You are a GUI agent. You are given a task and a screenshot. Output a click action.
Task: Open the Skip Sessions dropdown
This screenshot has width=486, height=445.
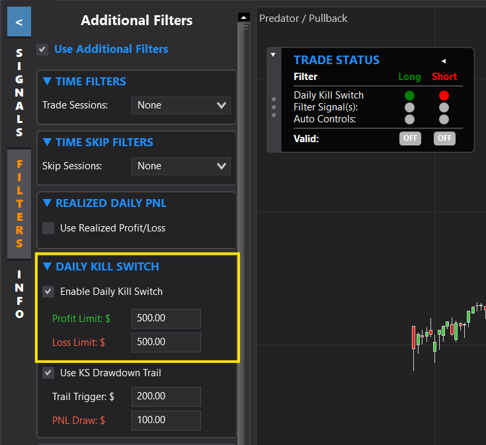[181, 166]
